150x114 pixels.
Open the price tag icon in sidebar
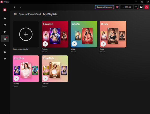point(5,32)
